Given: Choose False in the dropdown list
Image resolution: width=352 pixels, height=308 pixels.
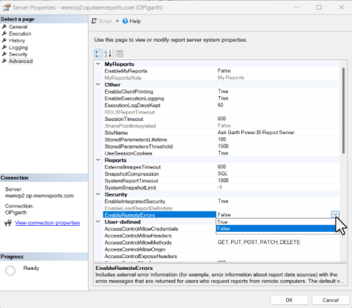Looking at the screenshot, I should tap(276, 229).
